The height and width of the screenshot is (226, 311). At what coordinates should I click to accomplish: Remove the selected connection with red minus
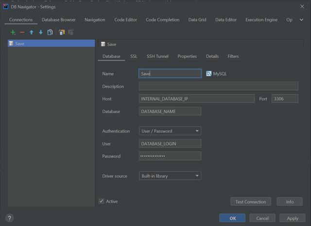coord(22,32)
